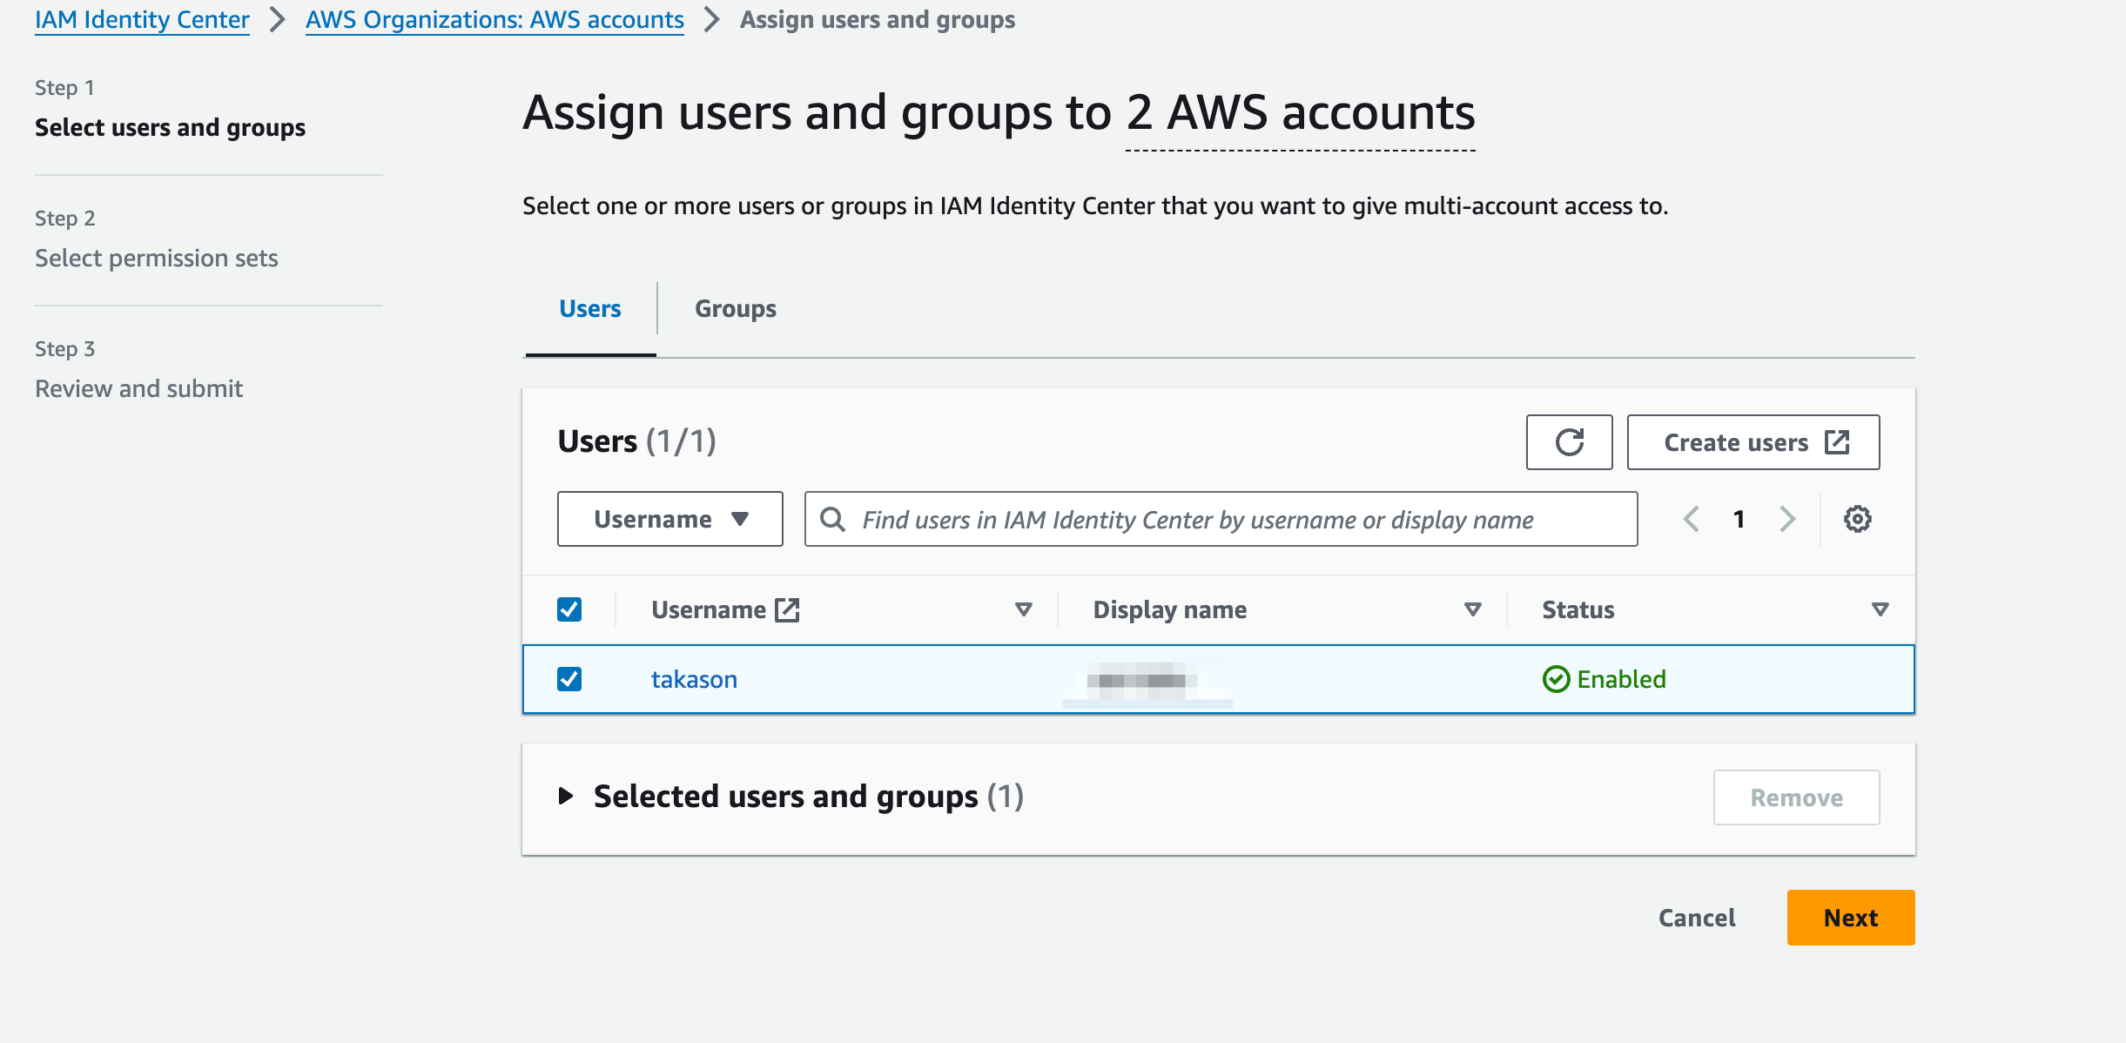Click the Cancel button
This screenshot has width=2126, height=1043.
(x=1696, y=918)
